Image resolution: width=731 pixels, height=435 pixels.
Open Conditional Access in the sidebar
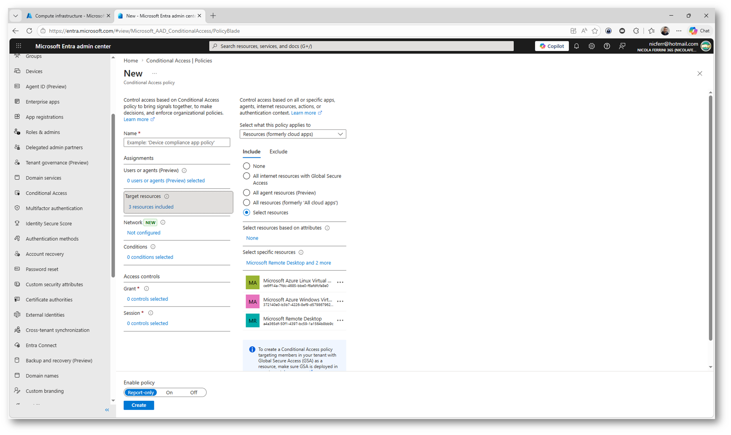(46, 193)
